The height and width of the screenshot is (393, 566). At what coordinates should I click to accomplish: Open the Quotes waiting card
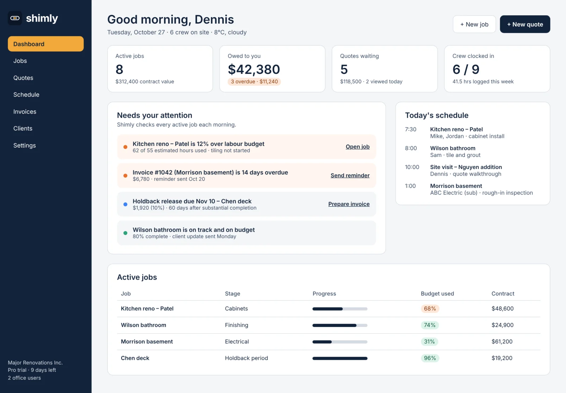click(385, 69)
